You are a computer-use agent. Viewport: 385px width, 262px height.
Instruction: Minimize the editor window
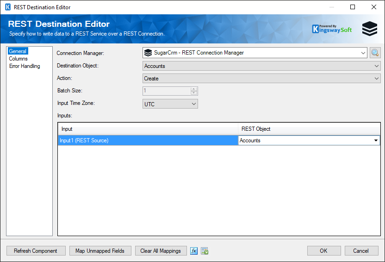coord(332,7)
